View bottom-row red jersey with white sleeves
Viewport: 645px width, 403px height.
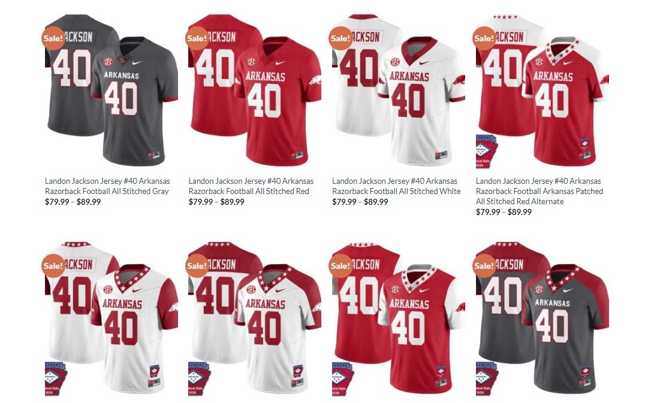399,319
